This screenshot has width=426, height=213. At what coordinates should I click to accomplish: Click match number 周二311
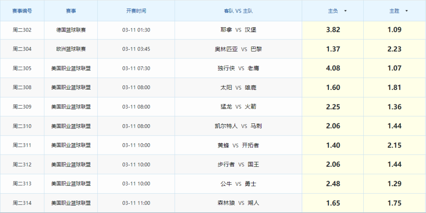click(x=22, y=145)
